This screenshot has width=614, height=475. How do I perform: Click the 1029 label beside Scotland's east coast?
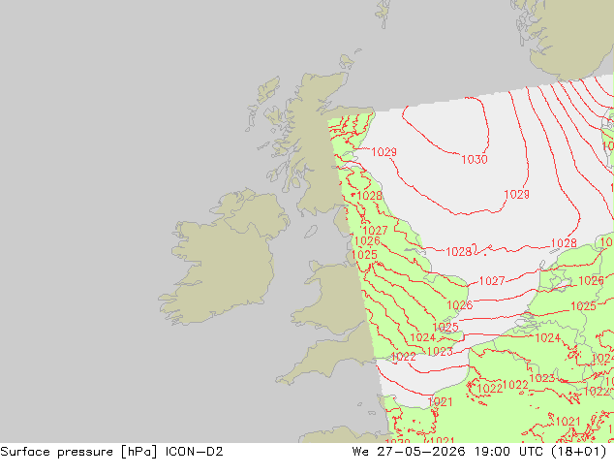click(384, 151)
